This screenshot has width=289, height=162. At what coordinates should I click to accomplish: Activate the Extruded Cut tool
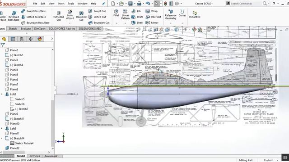58,16
